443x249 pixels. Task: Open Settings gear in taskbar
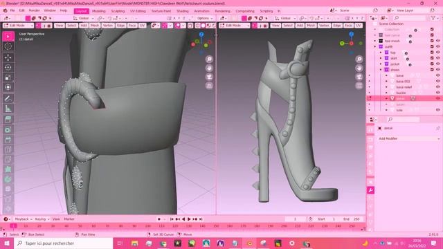[x=292, y=243]
